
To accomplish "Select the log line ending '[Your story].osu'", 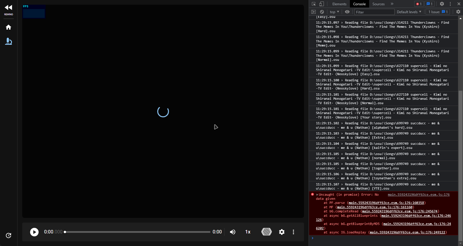I will (x=383, y=113).
